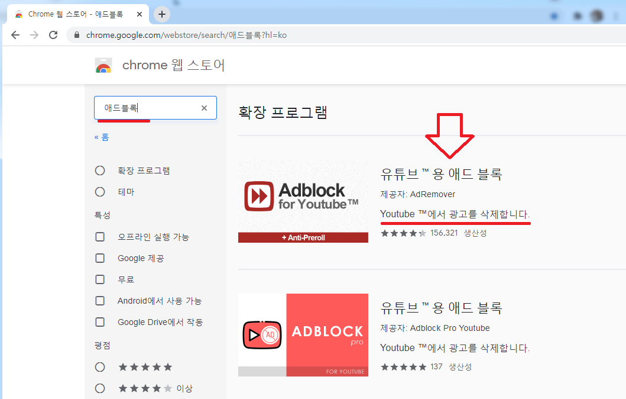Screen dimensions: 626x399
Task: Open AdRemover's 유튜브 용 애드 블록 title
Action: [441, 174]
